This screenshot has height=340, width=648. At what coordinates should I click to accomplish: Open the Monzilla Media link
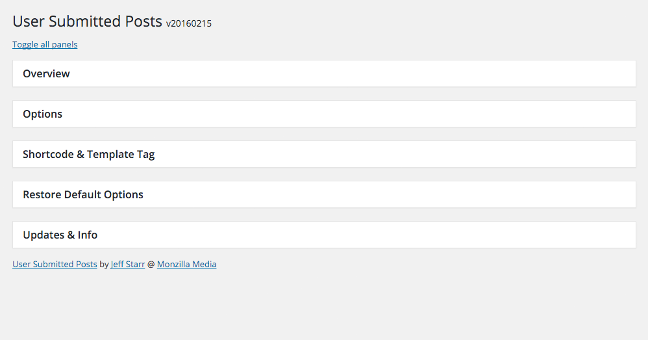pyautogui.click(x=186, y=265)
